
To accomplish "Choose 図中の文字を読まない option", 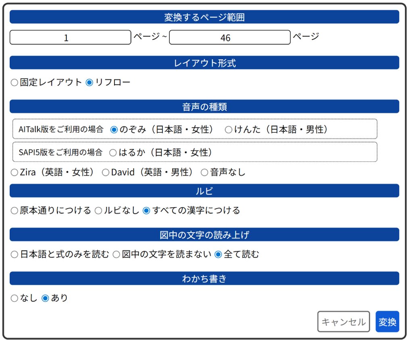I will tap(116, 254).
